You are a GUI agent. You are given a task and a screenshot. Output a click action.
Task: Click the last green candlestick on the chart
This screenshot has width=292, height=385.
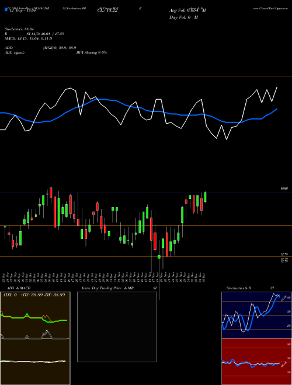click(x=205, y=197)
